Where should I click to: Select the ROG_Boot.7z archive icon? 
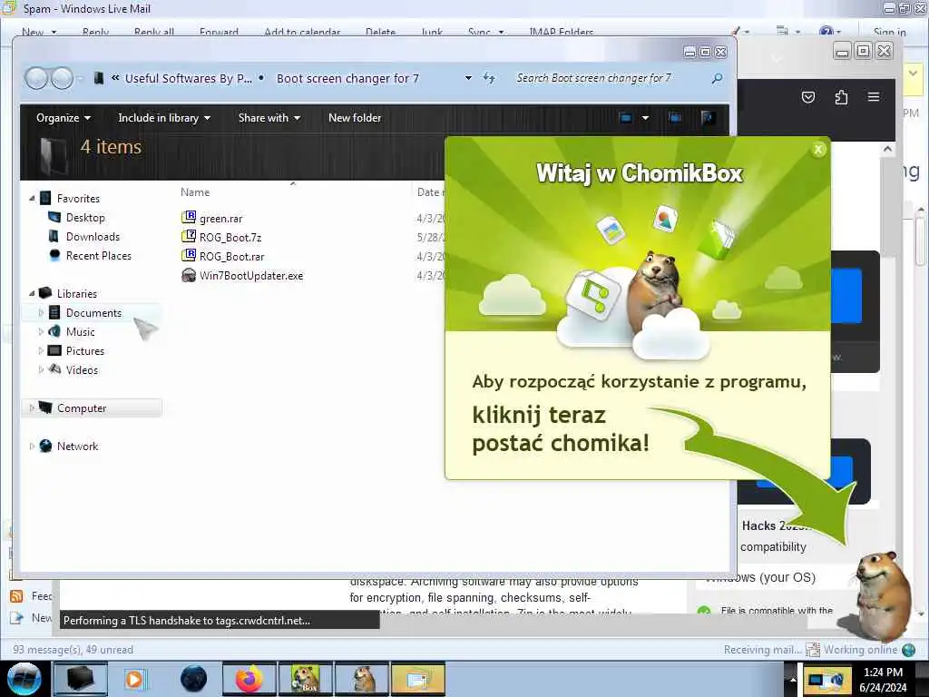tap(189, 237)
